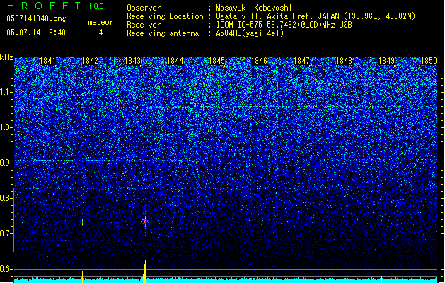
Task: Click the faint green echo near 1842
Action: 82,222
